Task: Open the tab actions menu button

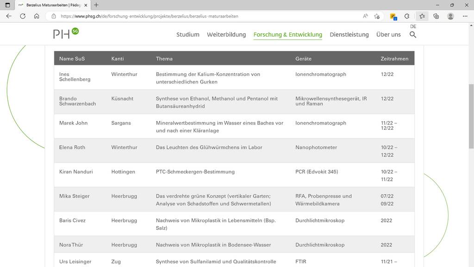Action: click(x=7, y=5)
